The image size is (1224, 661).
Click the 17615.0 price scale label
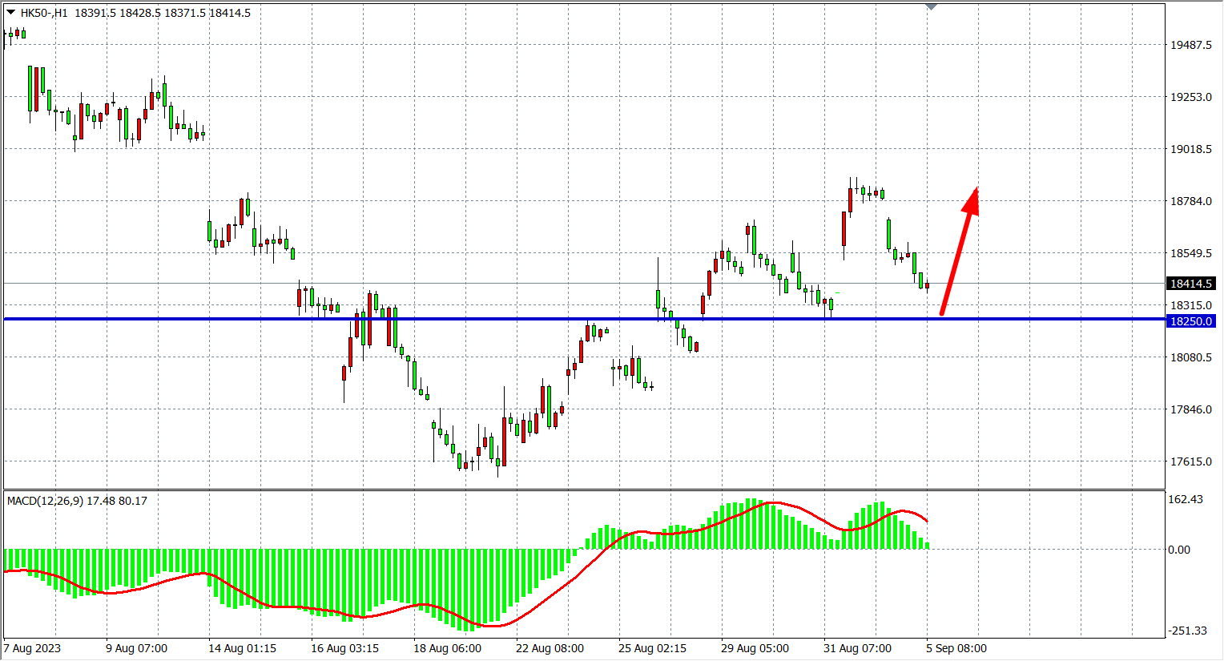pyautogui.click(x=1191, y=461)
